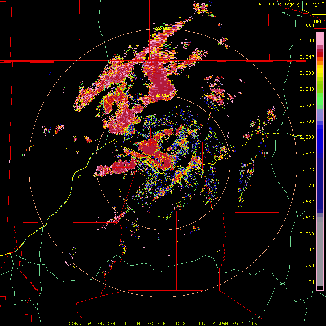Screen dimensions: 326x326
Task: Click the 100 NMI range ring label
Action: 163,29
